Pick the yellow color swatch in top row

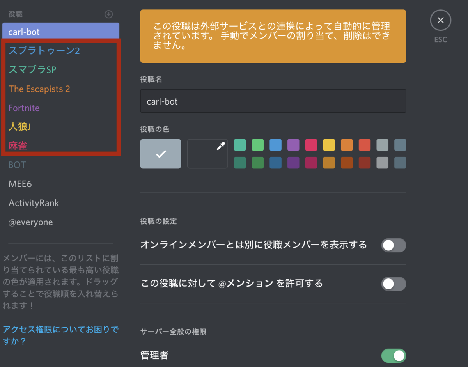329,145
